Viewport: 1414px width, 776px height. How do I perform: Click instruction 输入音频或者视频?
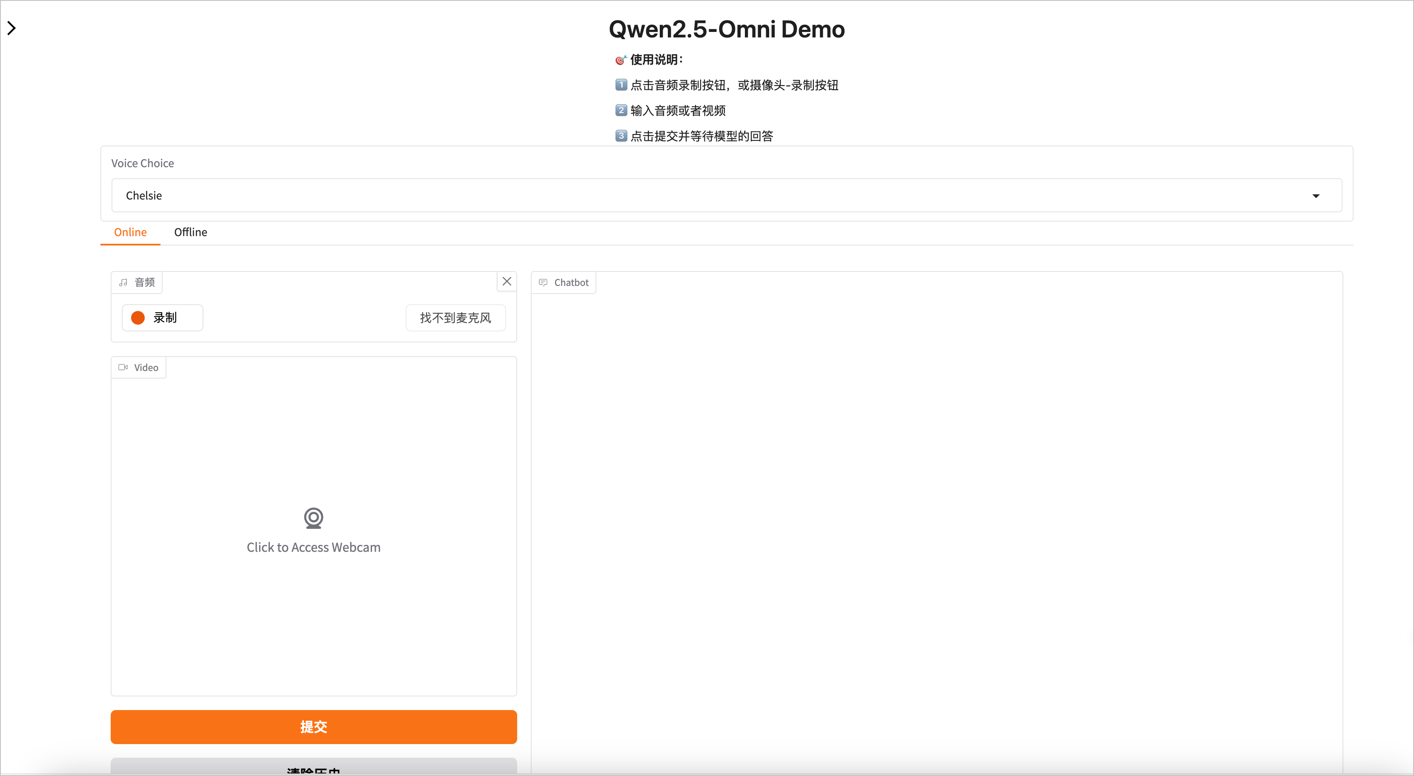678,110
